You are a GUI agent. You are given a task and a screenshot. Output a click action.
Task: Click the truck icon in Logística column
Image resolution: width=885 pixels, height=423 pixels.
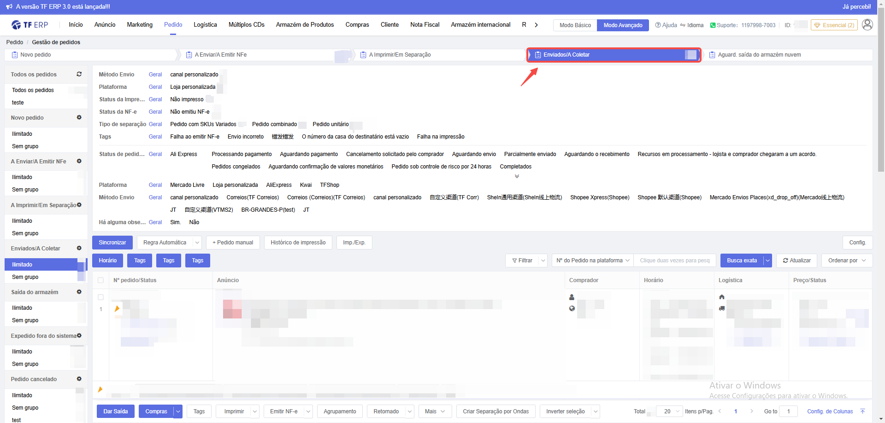(722, 308)
